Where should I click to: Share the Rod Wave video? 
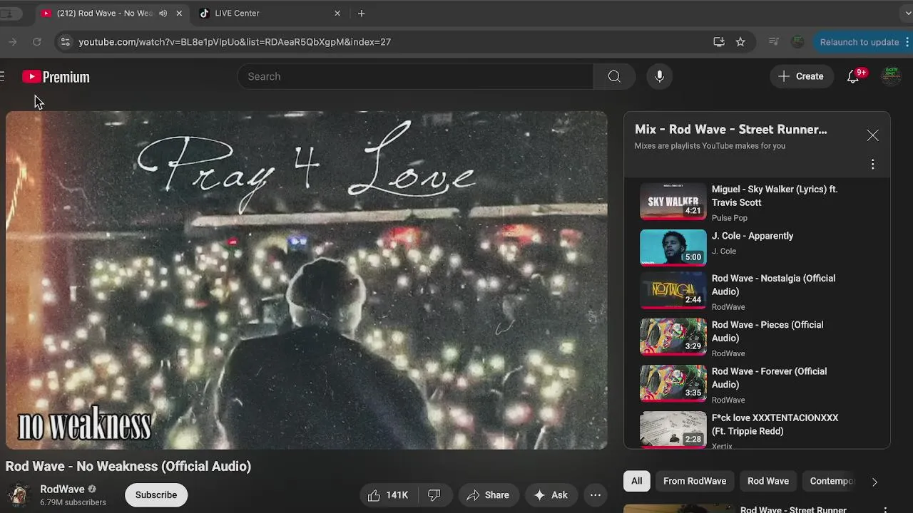coord(488,495)
